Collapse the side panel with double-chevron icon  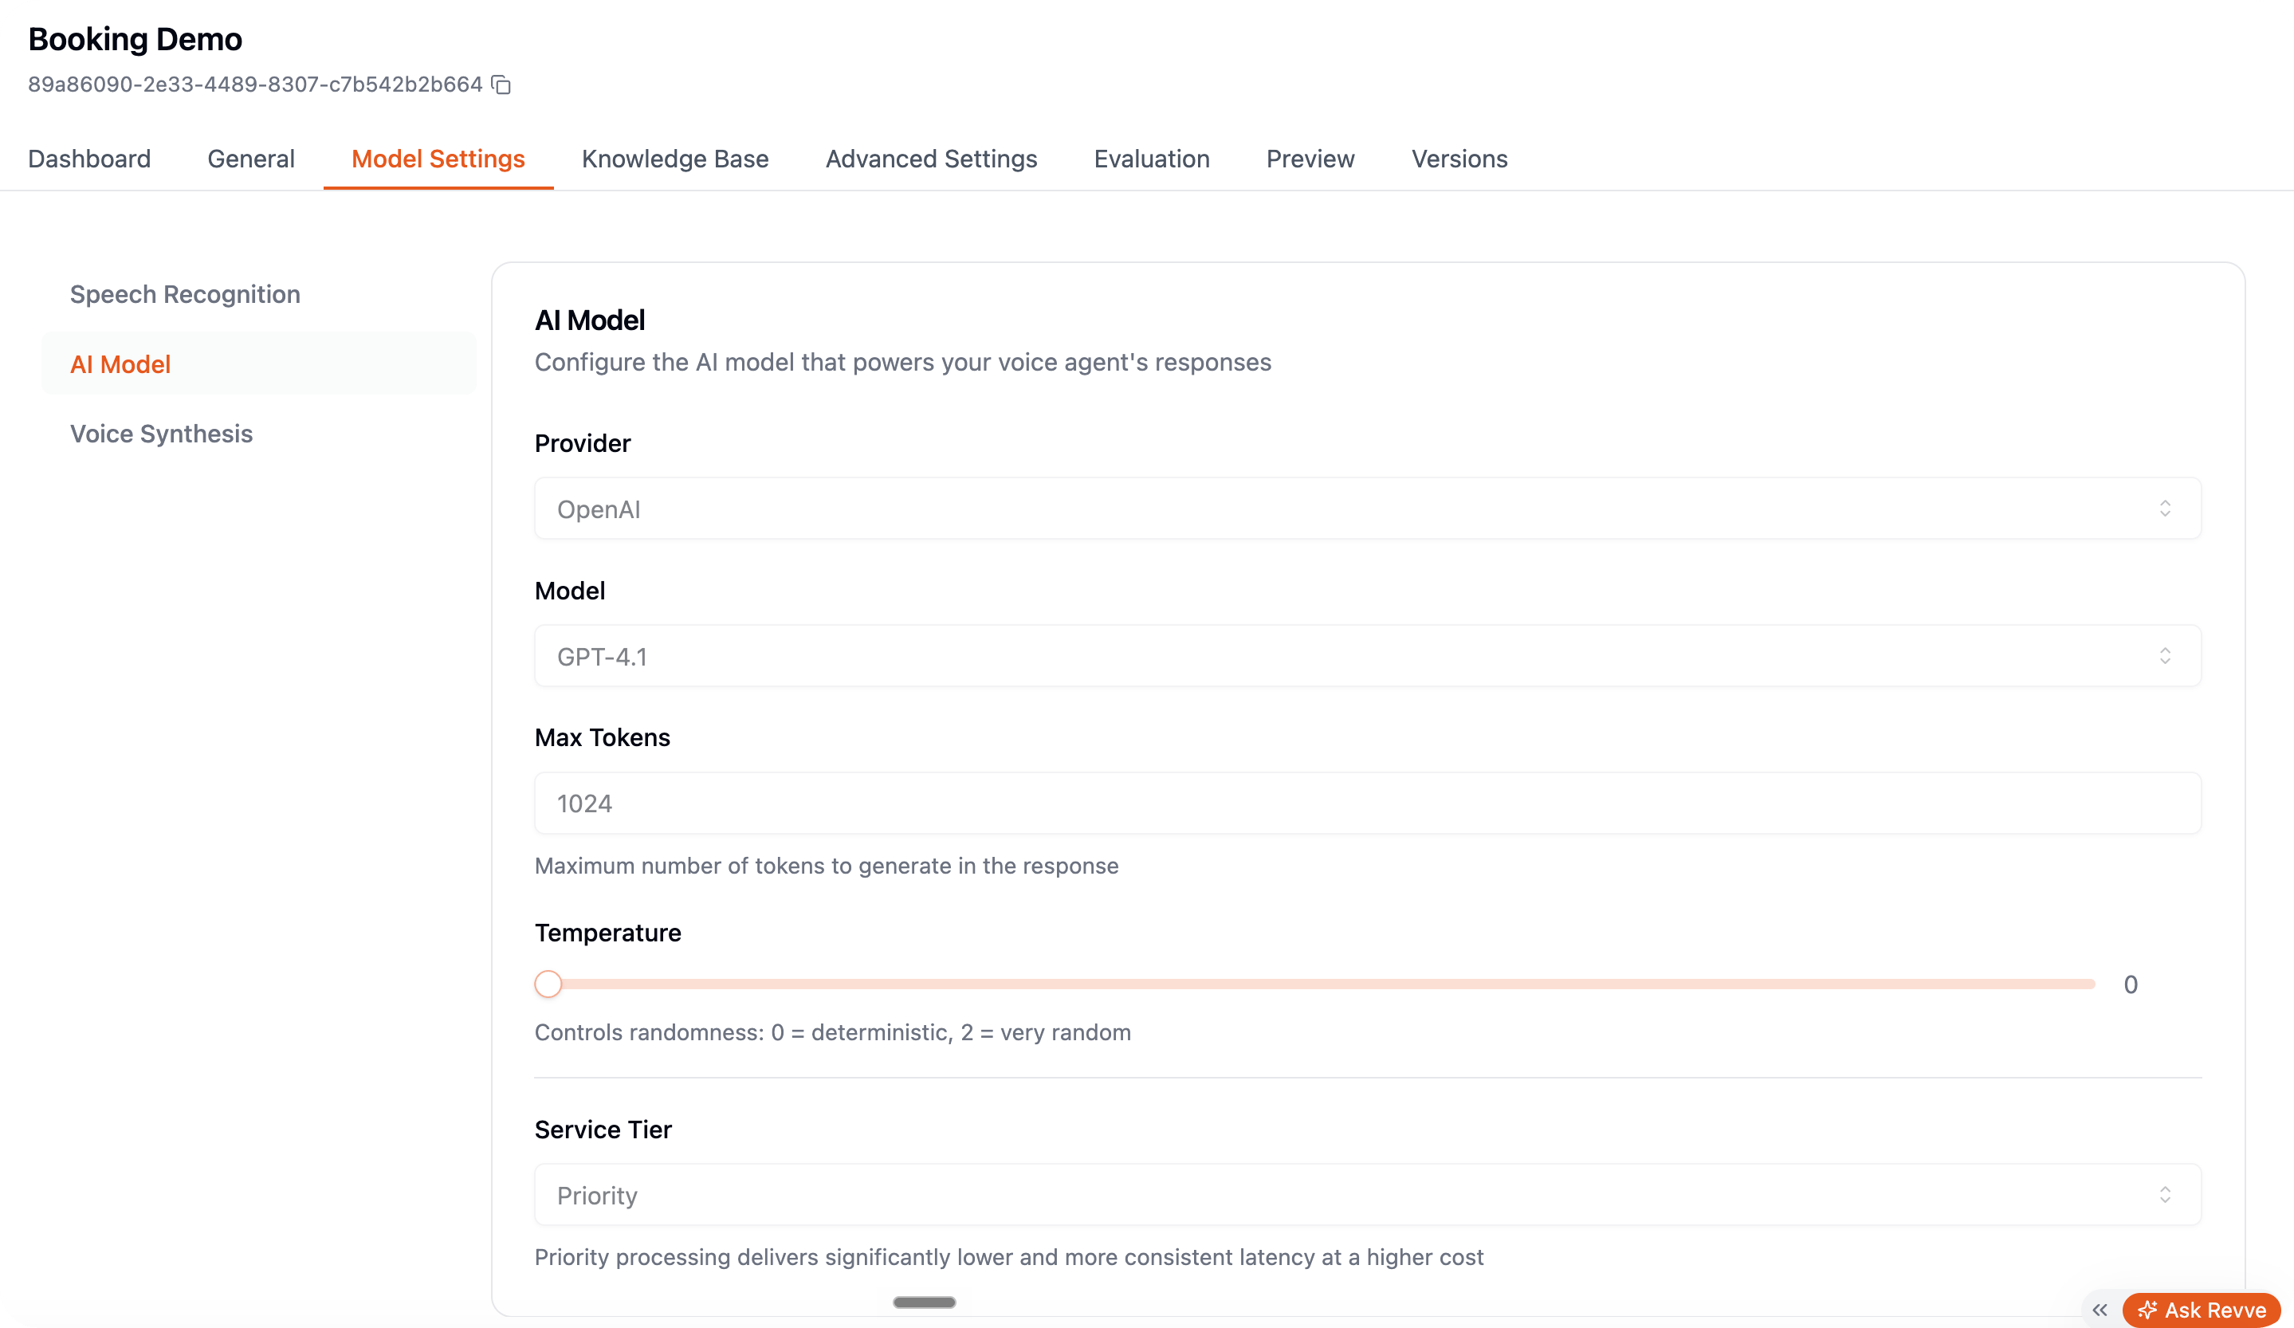(2100, 1310)
